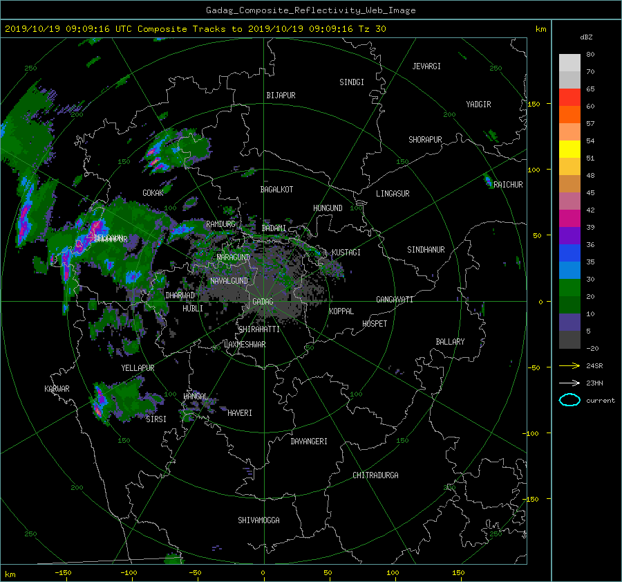Click the orange 57 dBZ swatch
Image resolution: width=622 pixels, height=582 pixels.
click(x=569, y=115)
